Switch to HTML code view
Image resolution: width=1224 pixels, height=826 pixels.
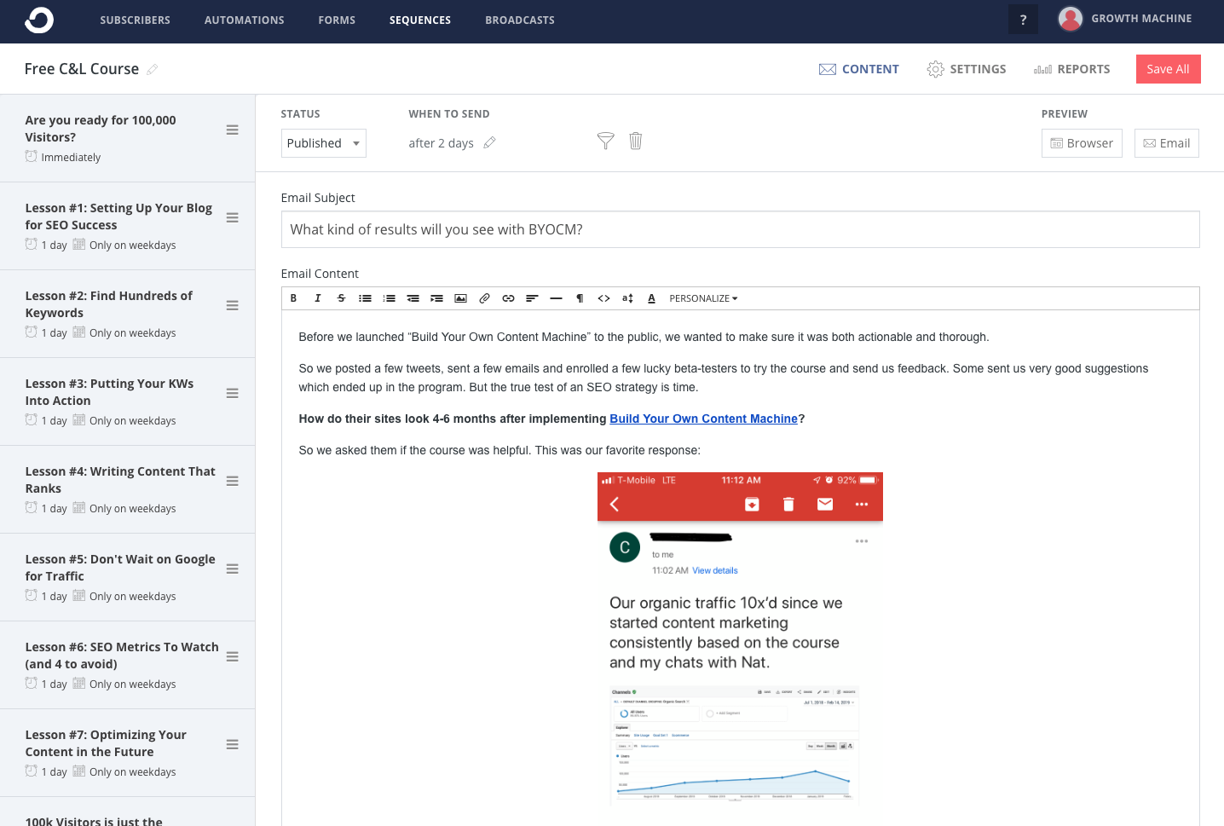603,298
